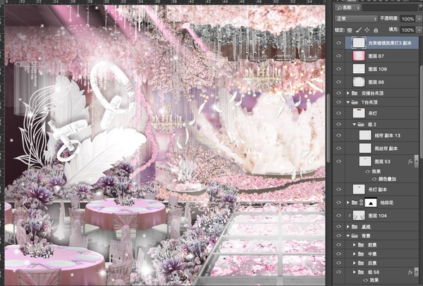This screenshot has width=423, height=286.
Task: Hide the 图层 87 layer
Action: [339, 56]
